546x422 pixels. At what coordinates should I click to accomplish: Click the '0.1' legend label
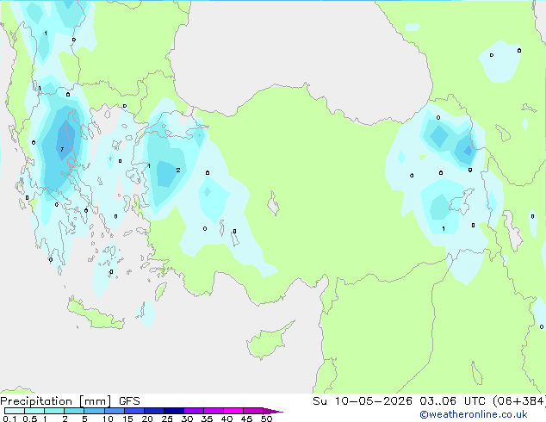pos(9,419)
